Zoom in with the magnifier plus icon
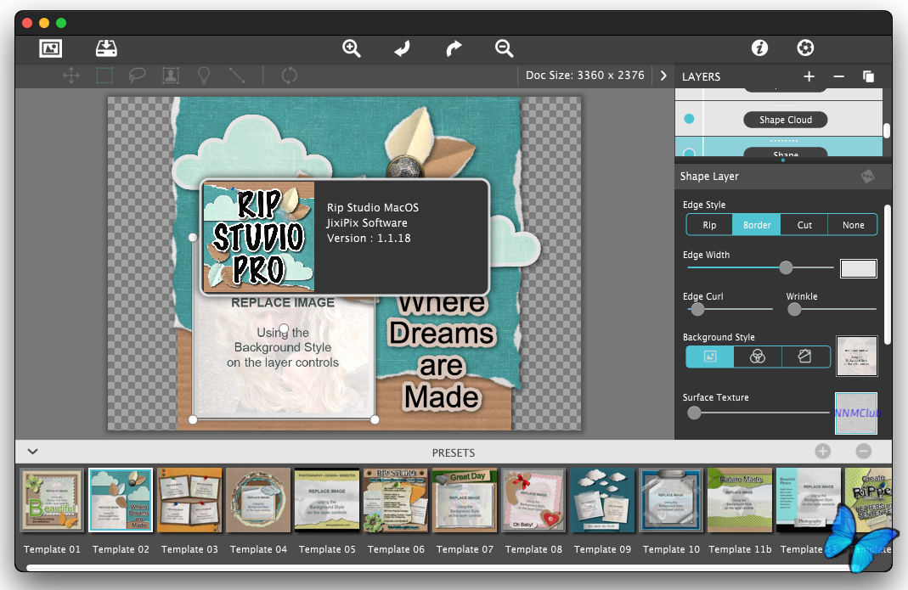The image size is (908, 590). 352,48
